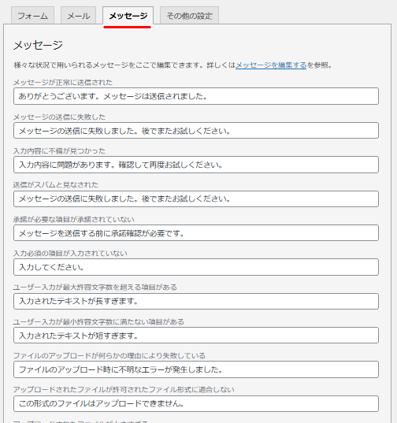This screenshot has height=423, width=397.
Task: Edit the field under 送信がスパムと見なされた
Action: click(196, 199)
